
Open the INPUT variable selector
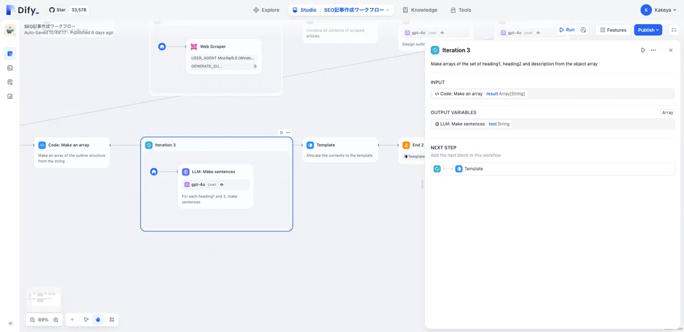click(x=553, y=94)
